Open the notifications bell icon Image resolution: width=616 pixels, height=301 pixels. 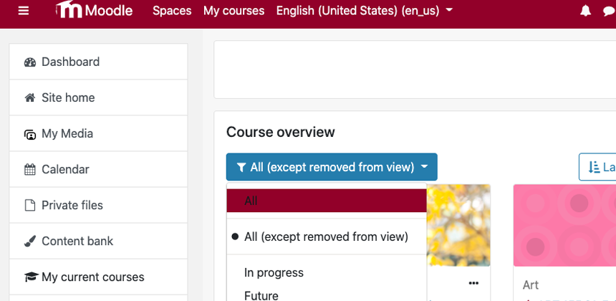586,11
